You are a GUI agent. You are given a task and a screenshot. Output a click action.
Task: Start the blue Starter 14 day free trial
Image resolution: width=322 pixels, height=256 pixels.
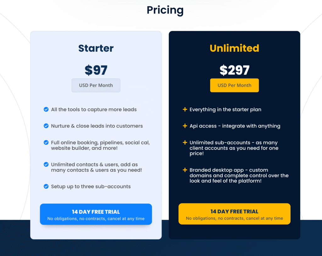[x=96, y=214]
